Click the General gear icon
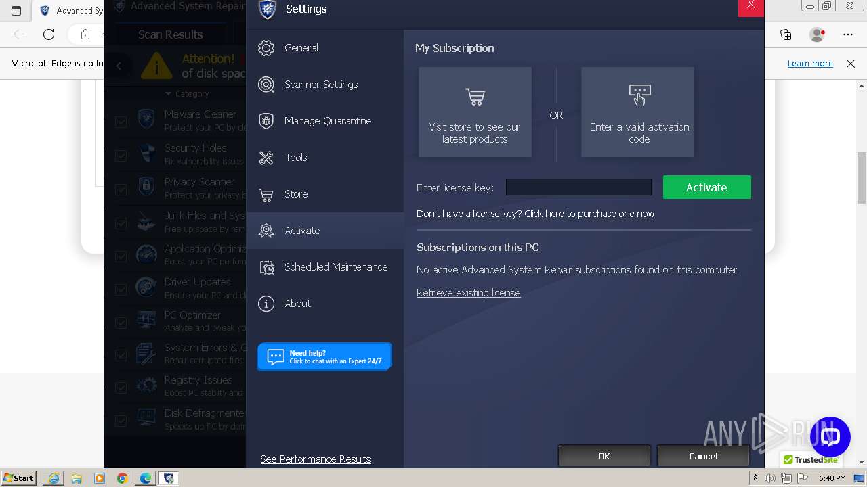The width and height of the screenshot is (867, 487). [x=266, y=48]
